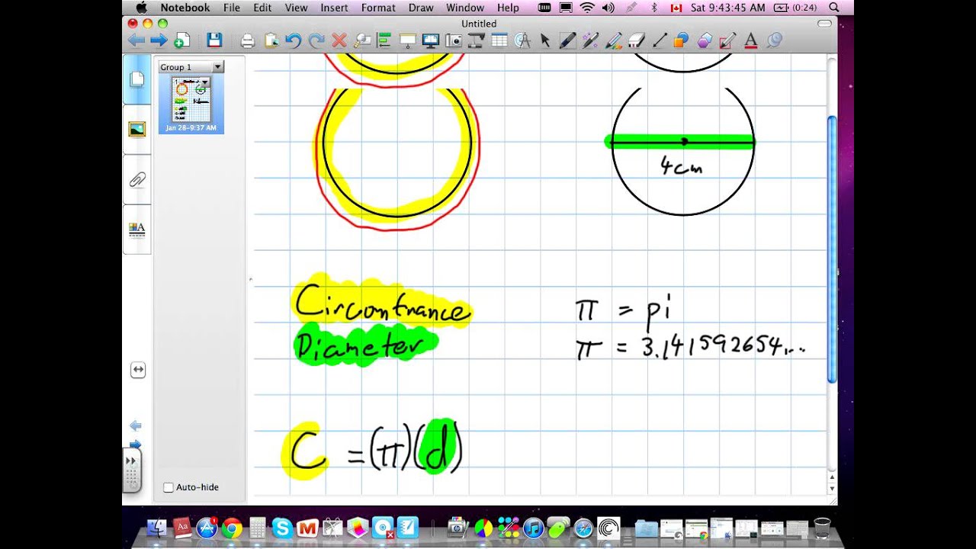Open the View menu
Viewport: 976px width, 549px height.
pos(296,8)
